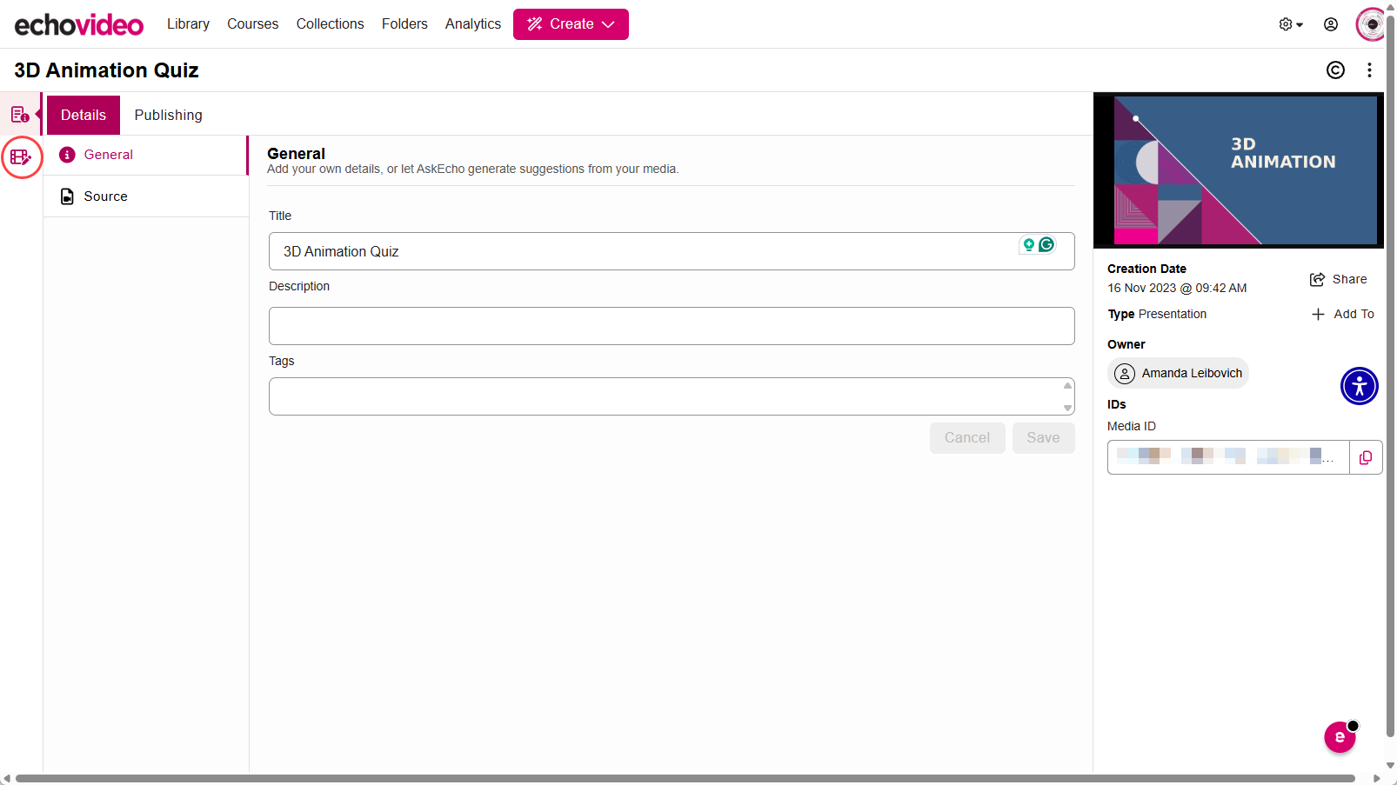The image size is (1397, 785).
Task: Copy the Media ID to clipboard
Action: point(1366,457)
